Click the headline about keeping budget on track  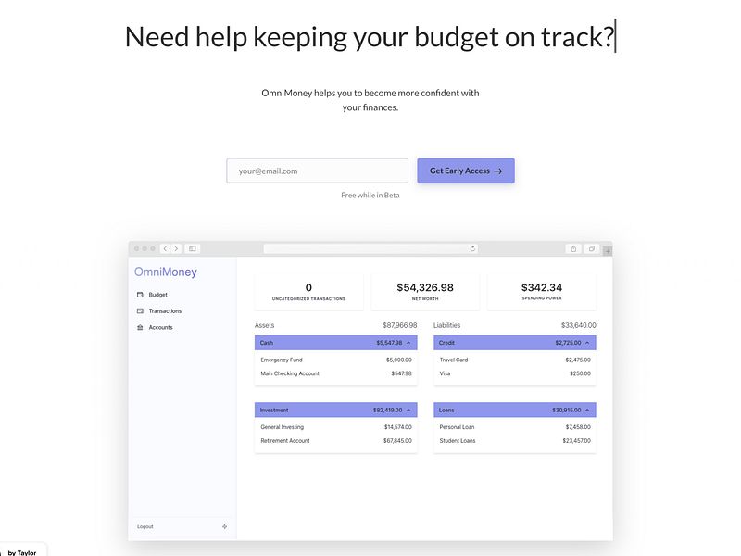coord(370,37)
